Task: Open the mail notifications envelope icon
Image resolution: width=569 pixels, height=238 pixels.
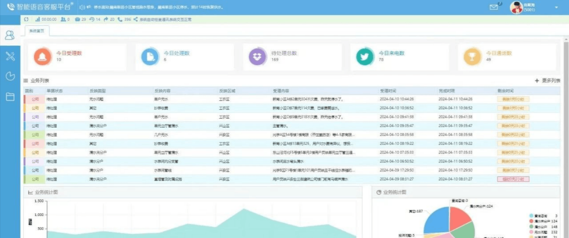Action: point(493,7)
